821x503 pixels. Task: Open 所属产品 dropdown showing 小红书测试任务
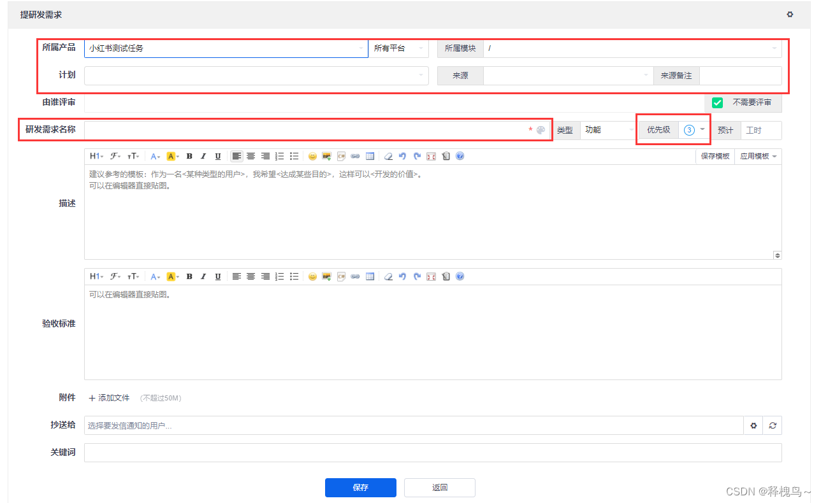click(x=226, y=48)
